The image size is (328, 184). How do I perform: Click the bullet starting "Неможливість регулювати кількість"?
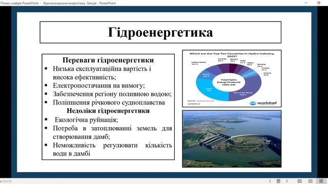click(x=112, y=149)
